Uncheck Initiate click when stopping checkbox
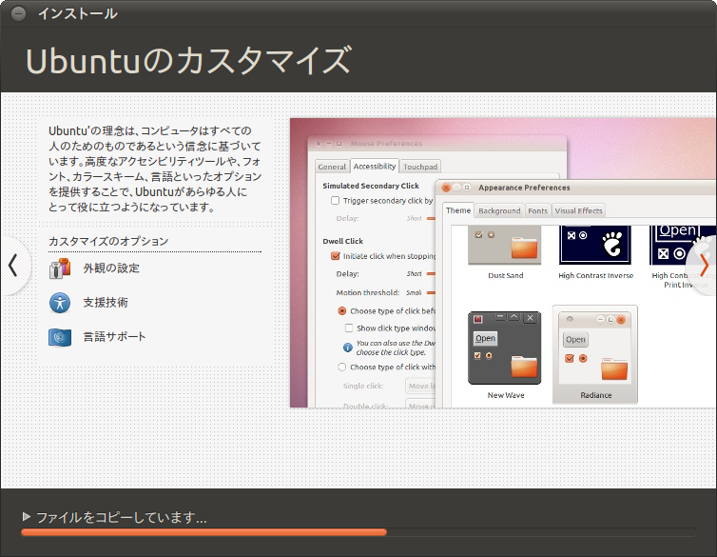The height and width of the screenshot is (557, 717). tap(335, 256)
